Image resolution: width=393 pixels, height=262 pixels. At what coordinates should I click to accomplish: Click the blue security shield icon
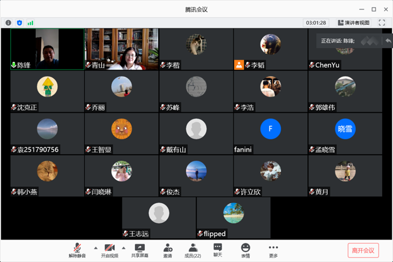20,22
